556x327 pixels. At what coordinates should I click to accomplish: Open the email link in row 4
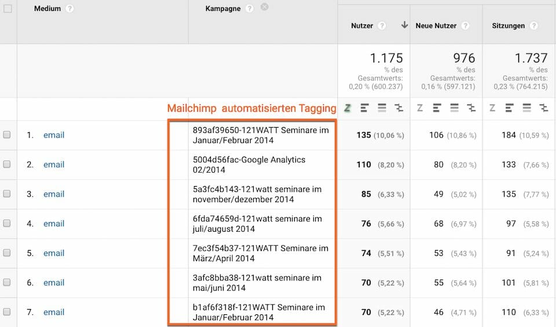(x=54, y=224)
